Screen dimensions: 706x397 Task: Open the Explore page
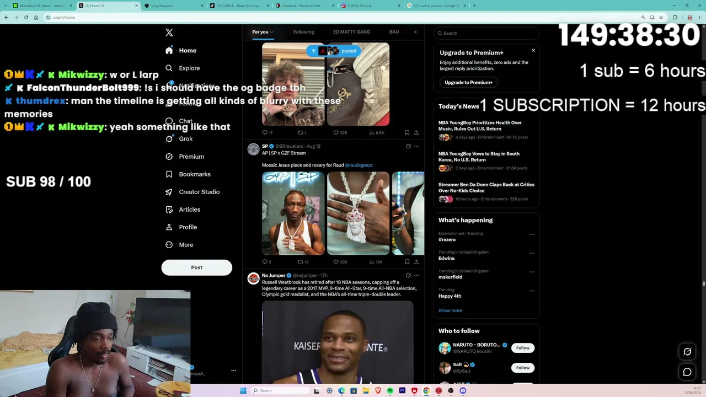[183, 68]
